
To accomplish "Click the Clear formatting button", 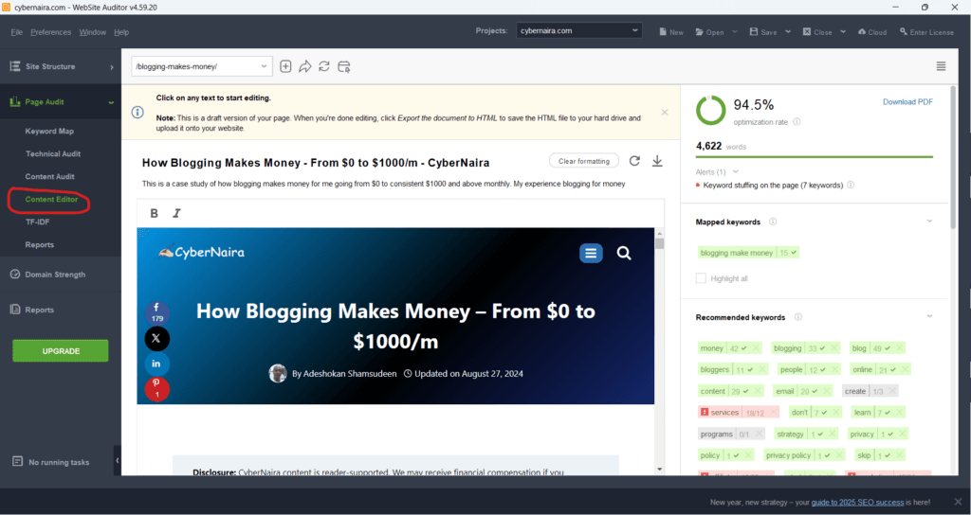I will (x=584, y=161).
